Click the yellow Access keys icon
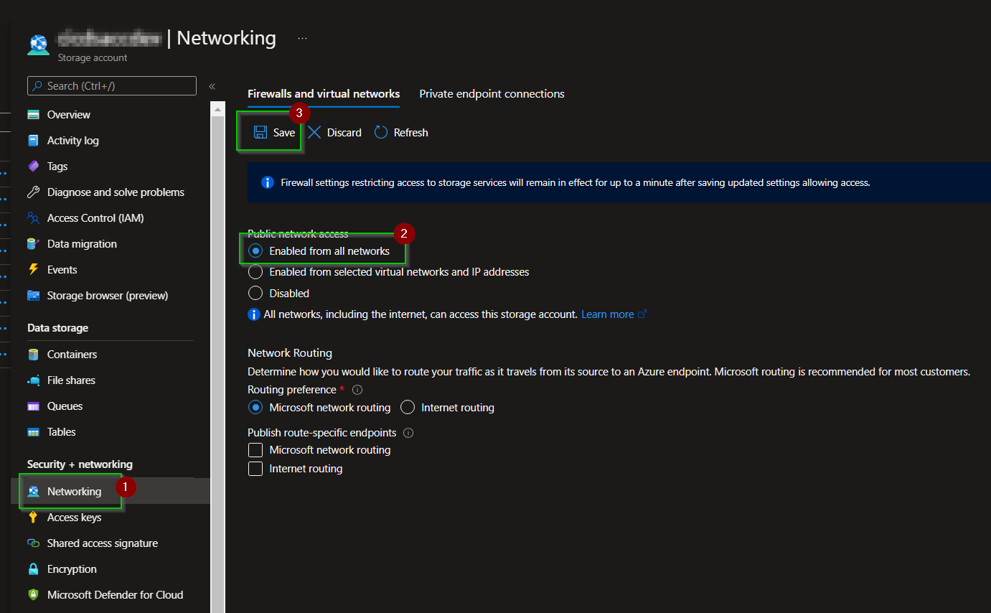991x613 pixels. (x=33, y=518)
